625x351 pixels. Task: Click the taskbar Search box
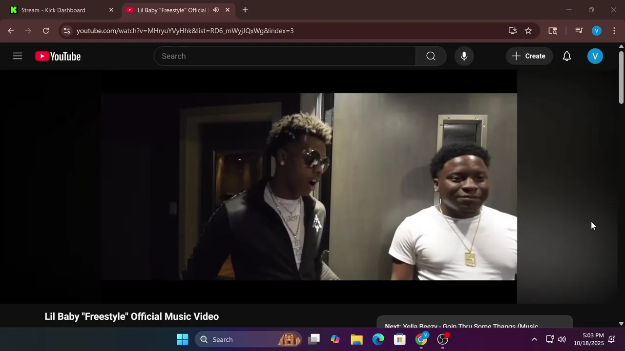point(249,339)
